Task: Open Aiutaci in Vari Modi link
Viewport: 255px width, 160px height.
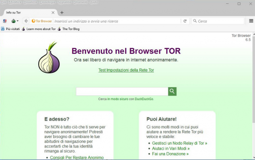Action: pos(171,148)
